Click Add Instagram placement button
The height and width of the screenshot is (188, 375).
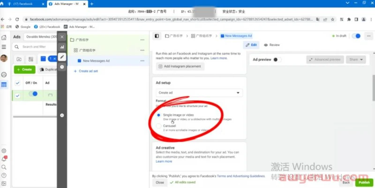(180, 66)
